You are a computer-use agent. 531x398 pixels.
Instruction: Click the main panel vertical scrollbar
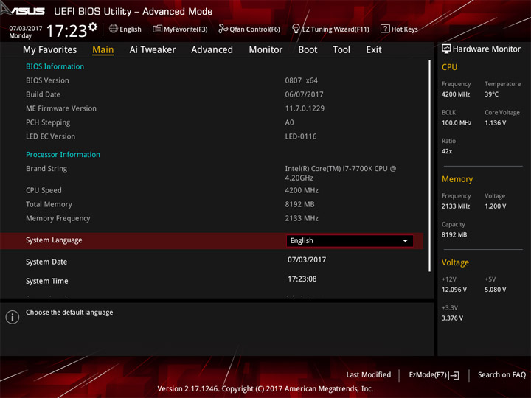[x=430, y=166]
